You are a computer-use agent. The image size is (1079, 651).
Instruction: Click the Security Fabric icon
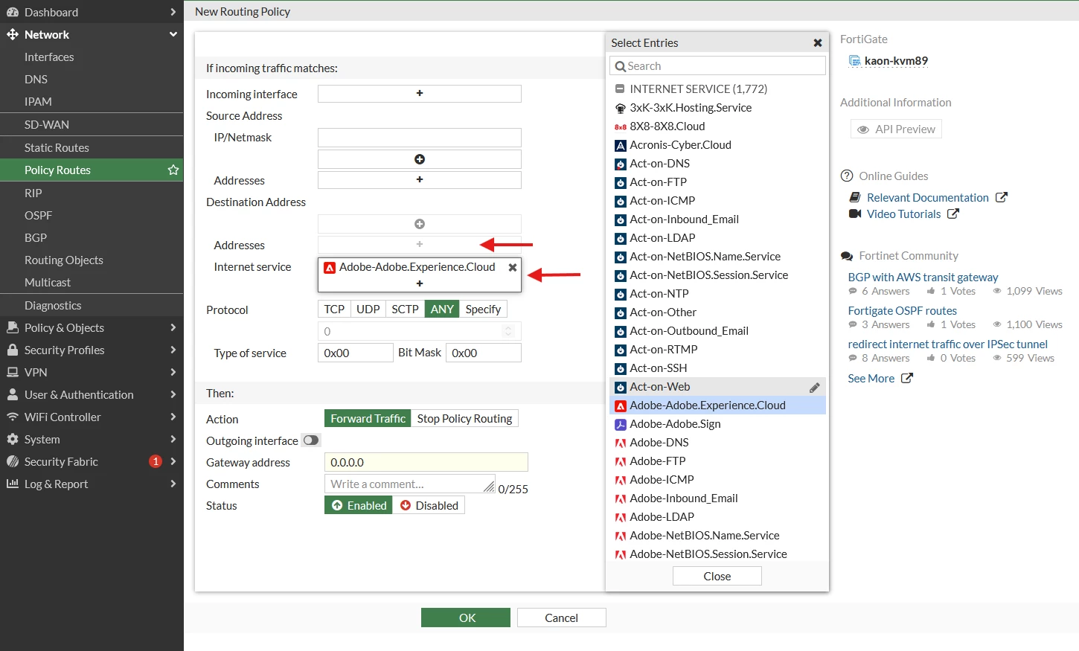[x=13, y=461]
